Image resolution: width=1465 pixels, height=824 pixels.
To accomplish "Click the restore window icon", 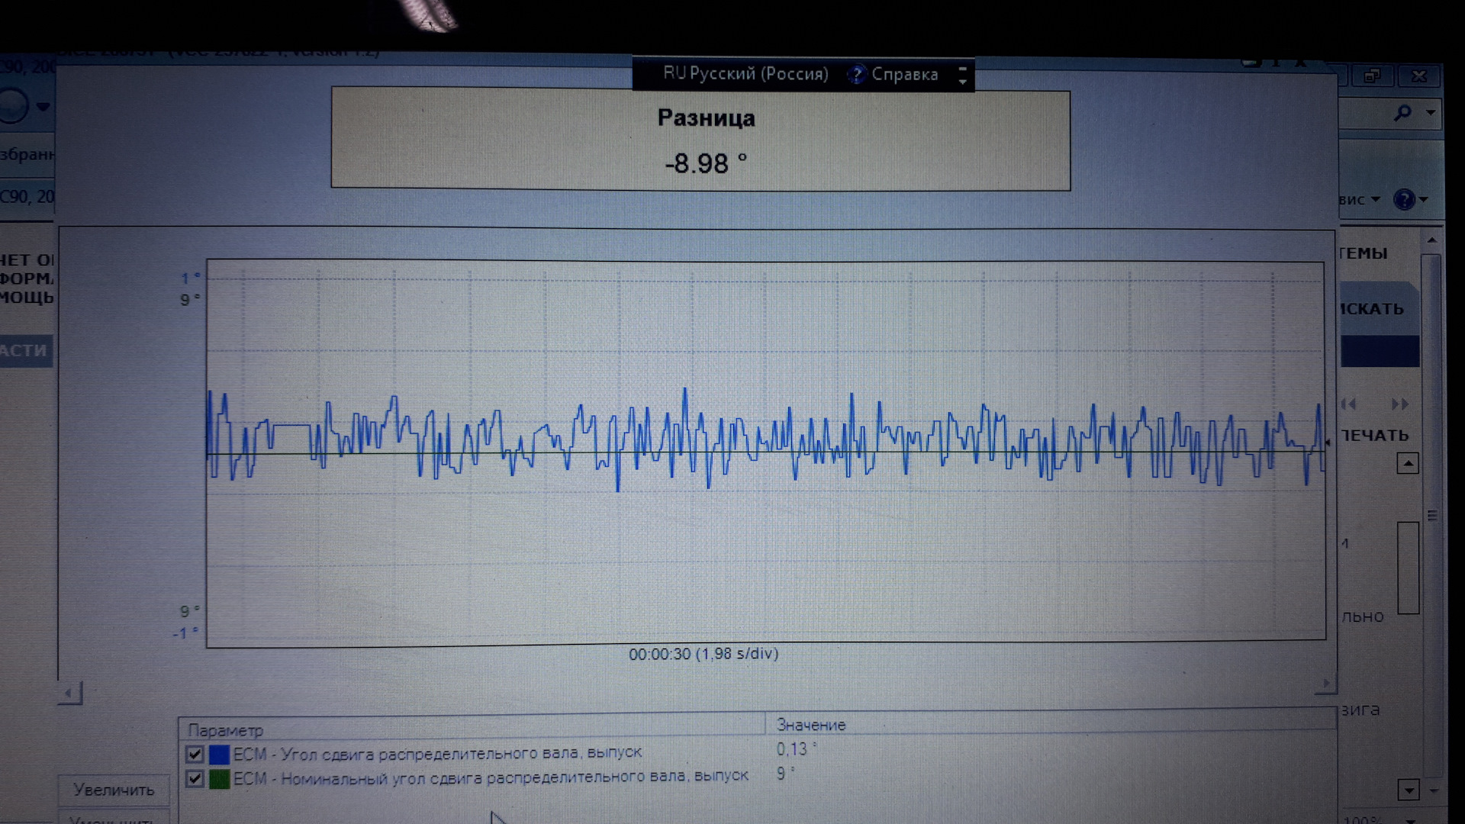I will coord(1372,76).
